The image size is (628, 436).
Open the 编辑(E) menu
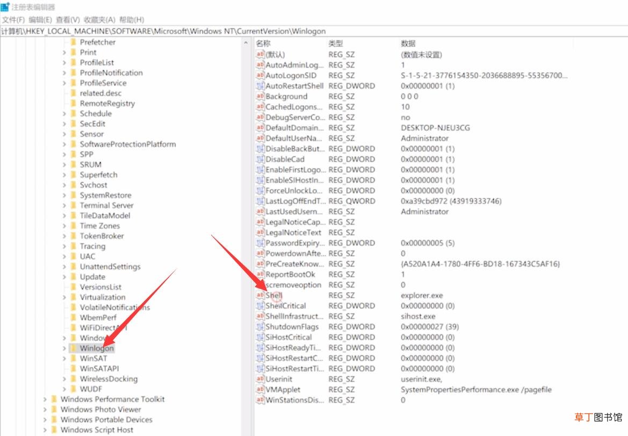(40, 20)
